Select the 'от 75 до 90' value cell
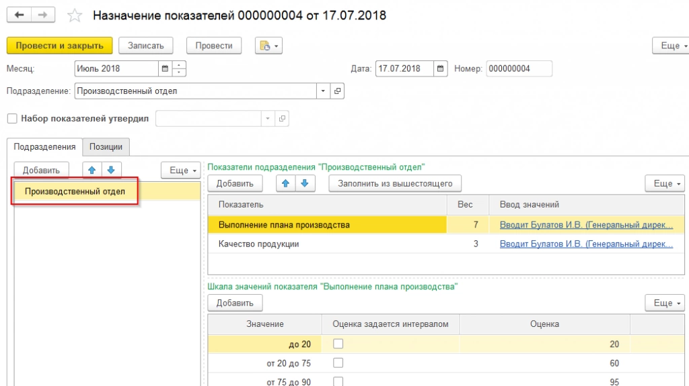 pyautogui.click(x=264, y=380)
